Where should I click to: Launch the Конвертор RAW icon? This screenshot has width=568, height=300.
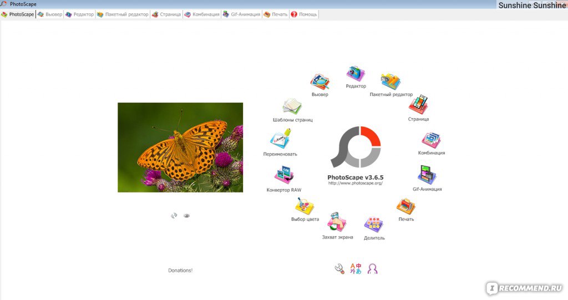[x=284, y=176]
